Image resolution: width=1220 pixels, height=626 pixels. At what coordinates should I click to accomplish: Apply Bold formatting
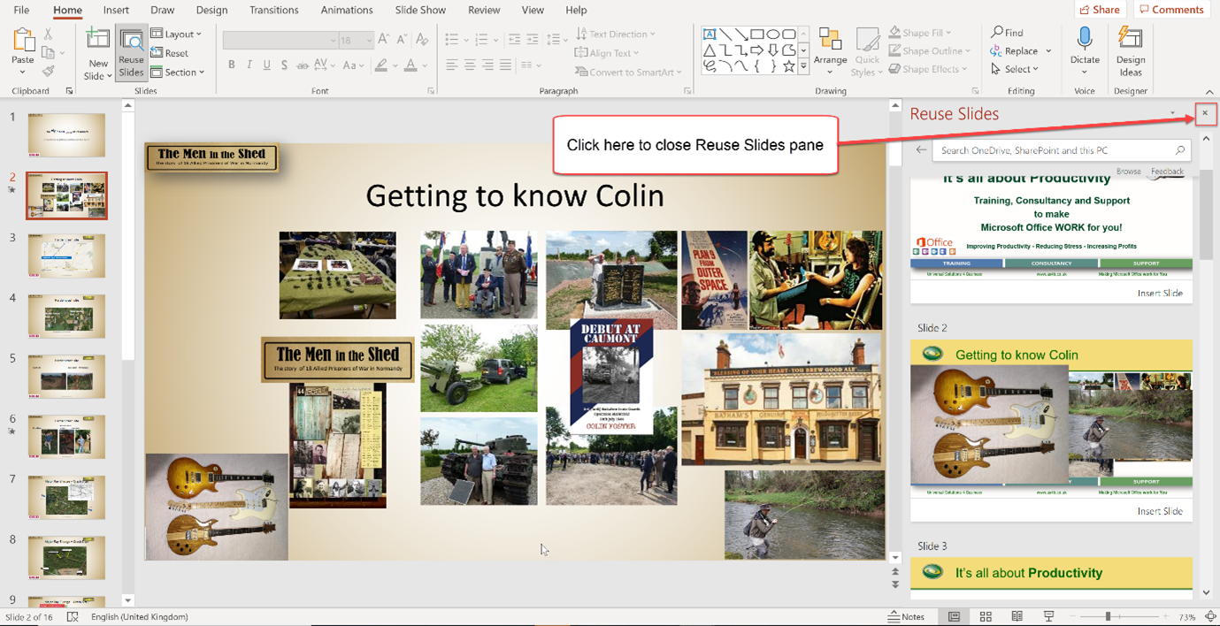(232, 65)
